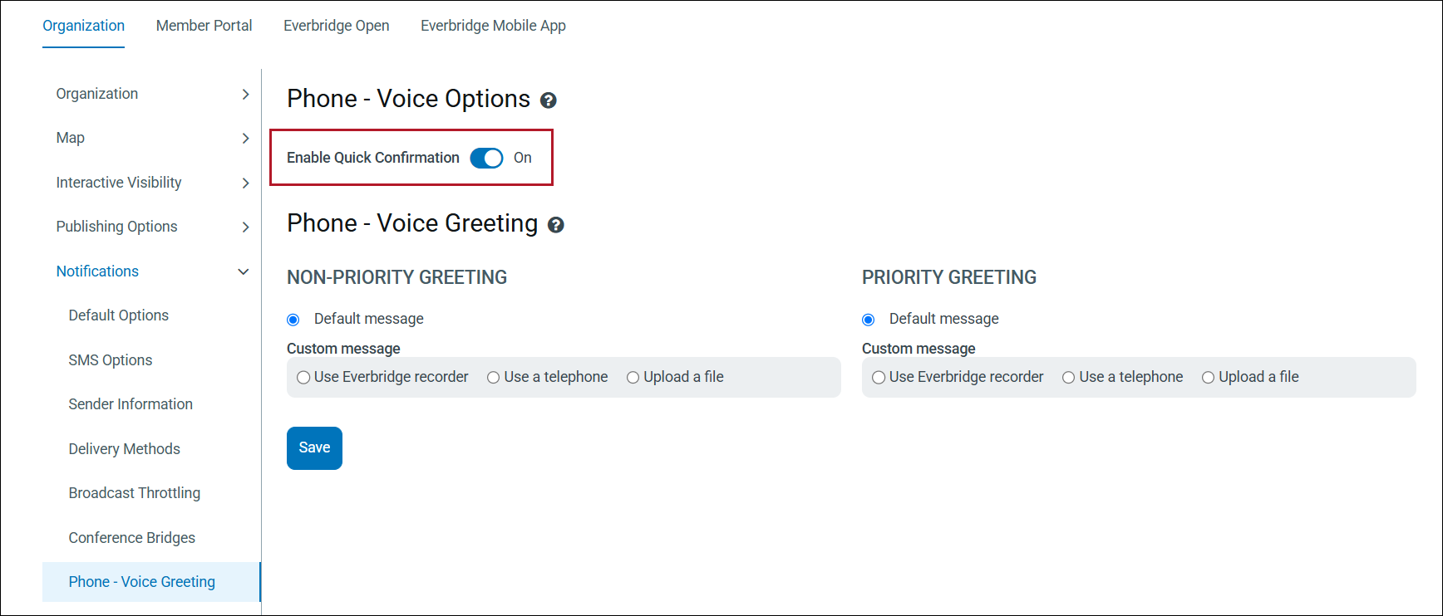The image size is (1443, 616).
Task: Expand the Map sidebar section
Action: tap(245, 139)
